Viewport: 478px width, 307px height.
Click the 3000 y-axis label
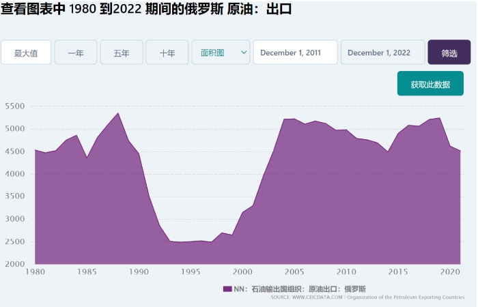click(14, 219)
